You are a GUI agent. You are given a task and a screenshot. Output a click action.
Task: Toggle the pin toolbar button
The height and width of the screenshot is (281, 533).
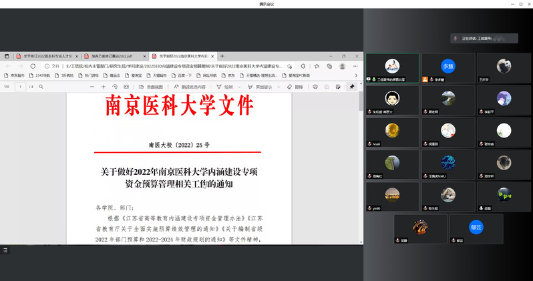pos(353,87)
